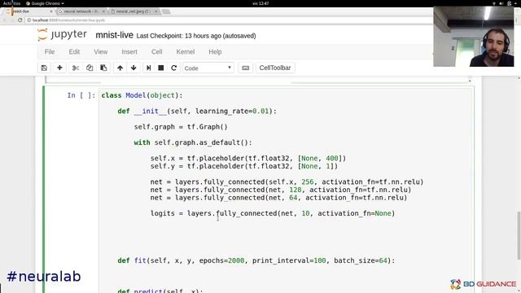Close the neural_net.jpeg browser tab
521x293 pixels.
pos(155,11)
